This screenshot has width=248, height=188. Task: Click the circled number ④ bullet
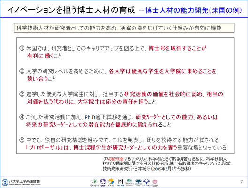click(22, 117)
